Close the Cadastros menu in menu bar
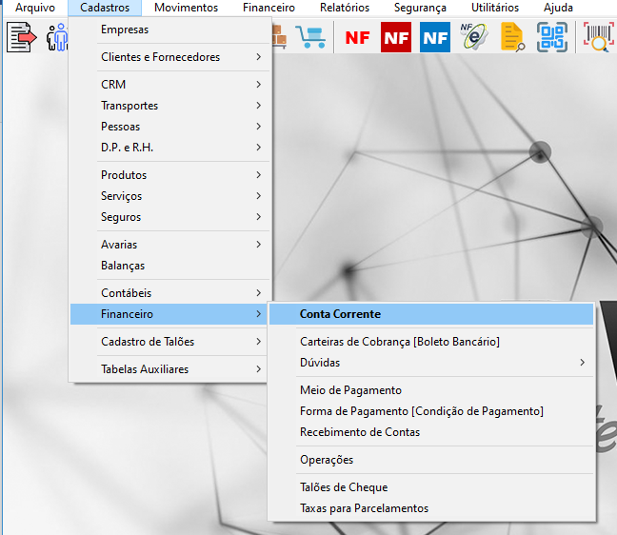This screenshot has height=535, width=617. (105, 8)
